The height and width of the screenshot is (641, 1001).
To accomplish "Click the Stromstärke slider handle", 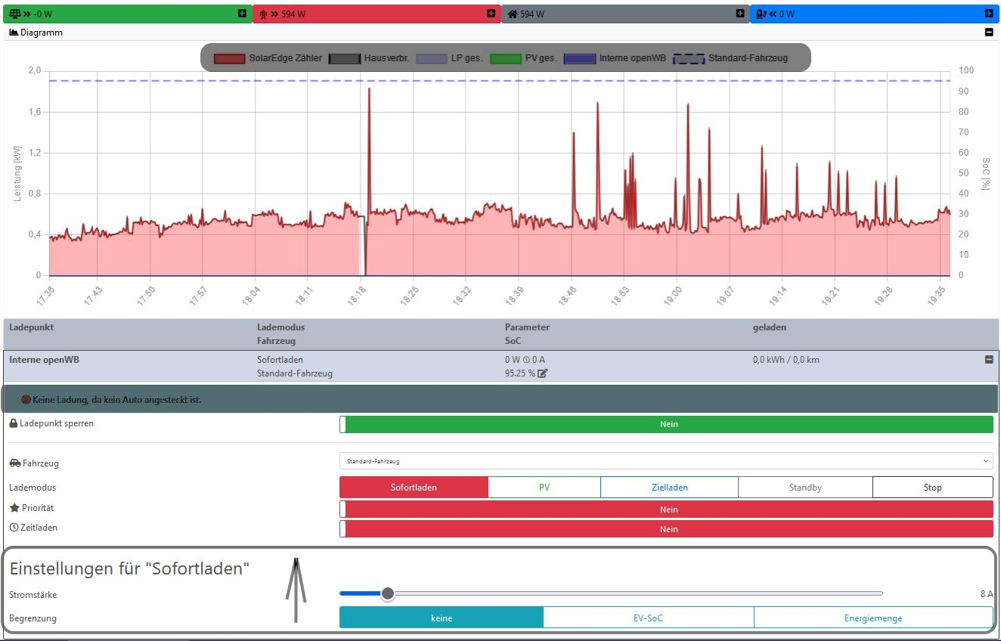I will 388,593.
